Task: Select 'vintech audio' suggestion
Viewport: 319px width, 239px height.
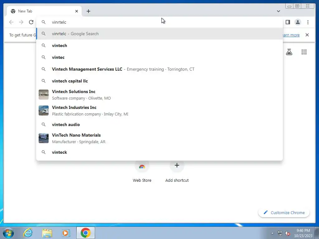Action: (x=159, y=124)
